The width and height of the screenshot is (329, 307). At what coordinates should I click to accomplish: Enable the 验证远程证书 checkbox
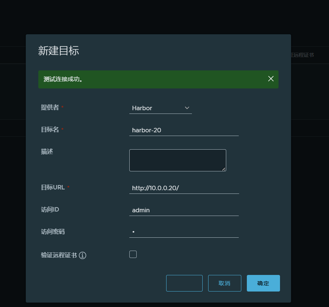(x=133, y=254)
